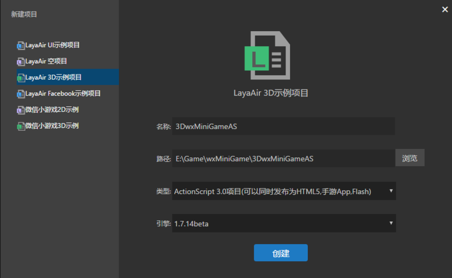Select 微信小游戏2D示例 template
The width and height of the screenshot is (452, 278).
click(x=68, y=110)
